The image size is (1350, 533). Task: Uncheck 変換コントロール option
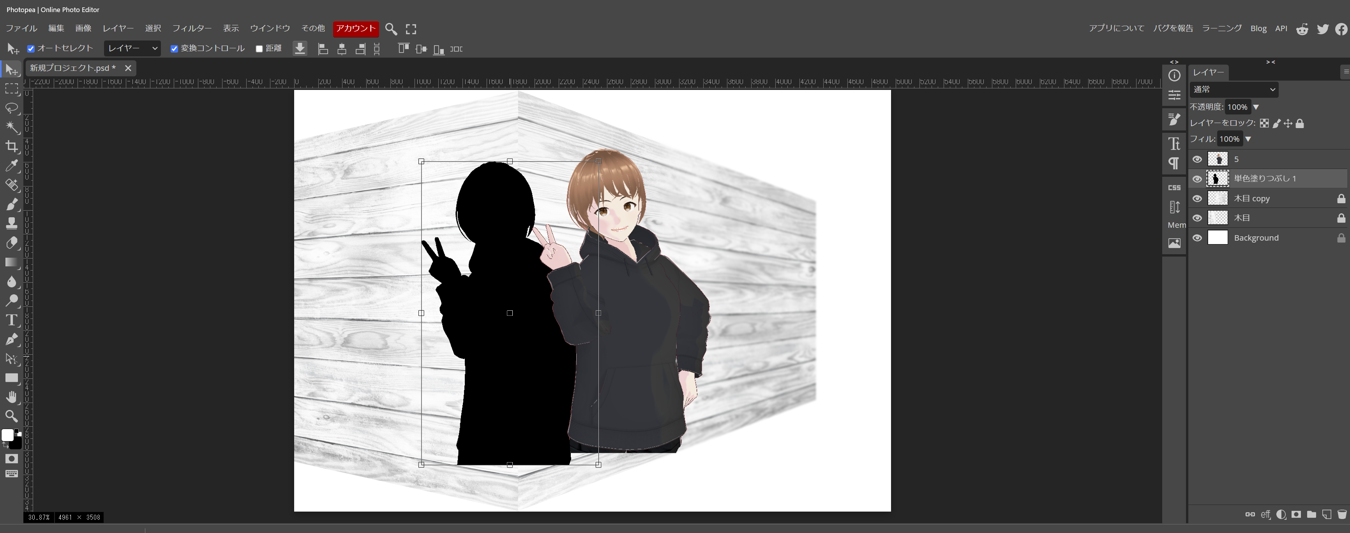(175, 49)
